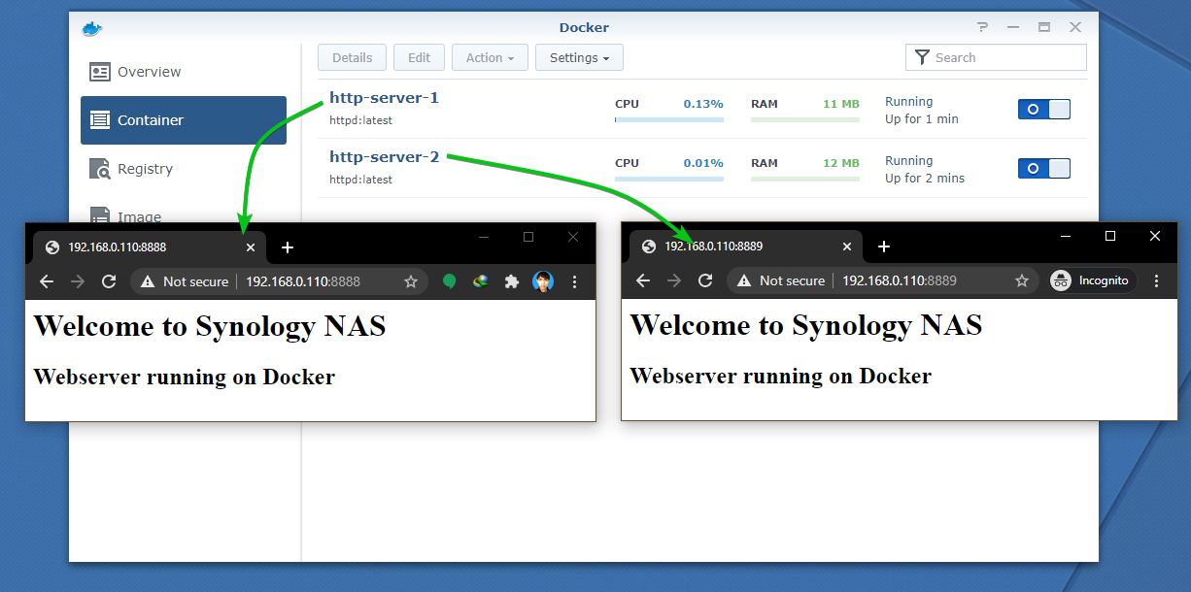The image size is (1191, 592).
Task: Go back in the 8888 browser window
Action: pos(46,281)
